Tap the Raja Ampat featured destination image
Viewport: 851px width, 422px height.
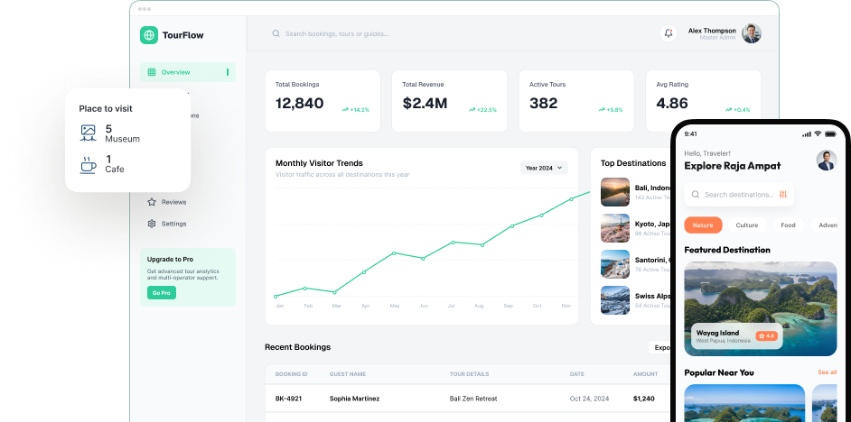pyautogui.click(x=761, y=308)
